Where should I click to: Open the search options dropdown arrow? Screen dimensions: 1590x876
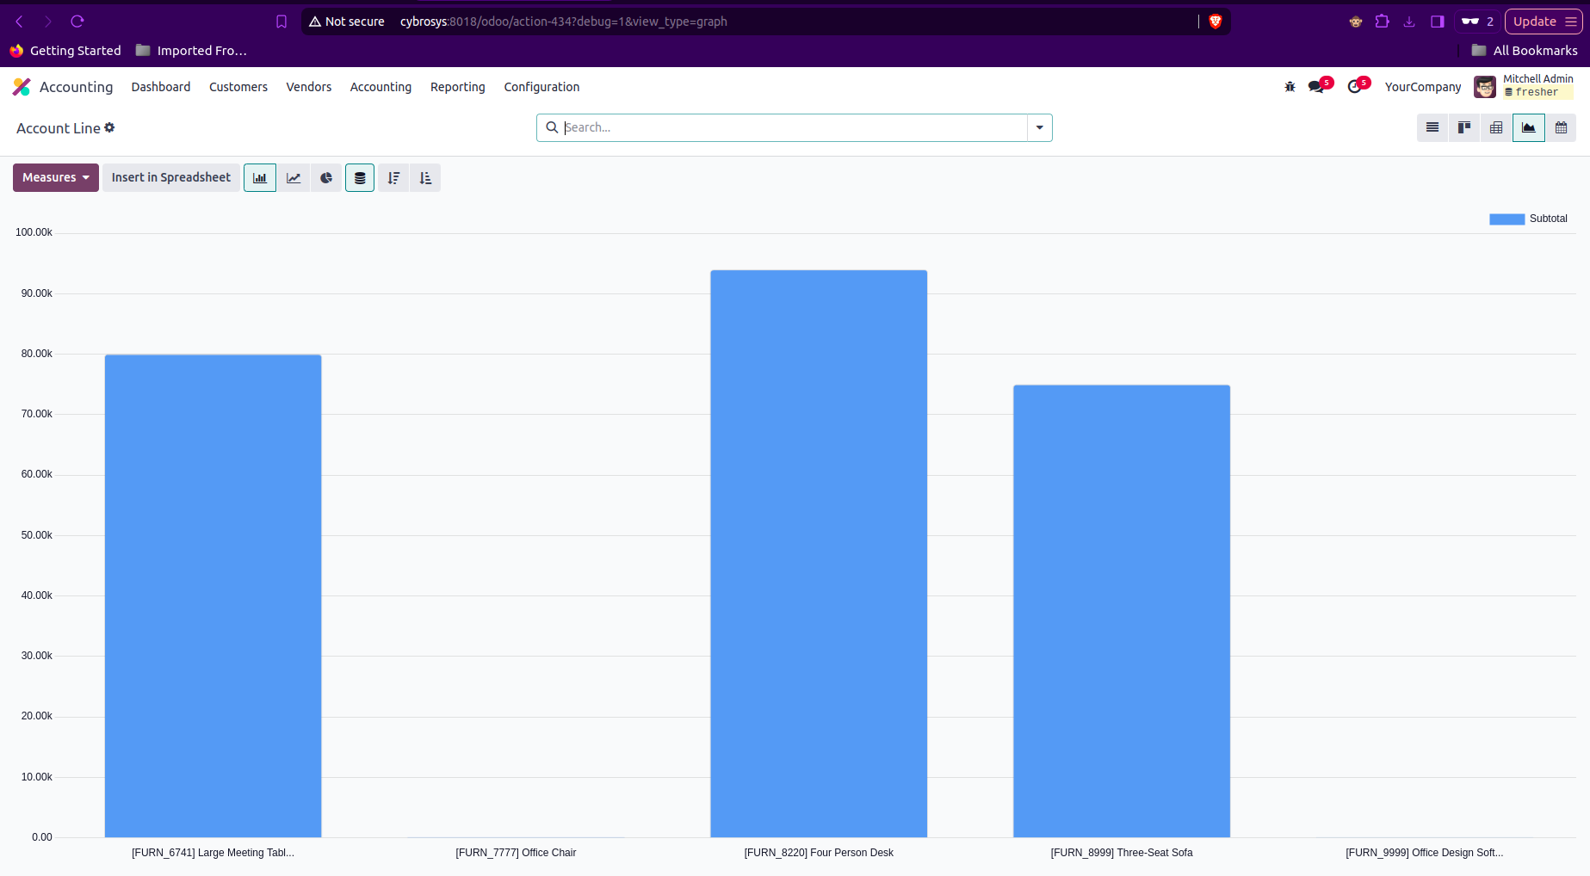pos(1039,128)
